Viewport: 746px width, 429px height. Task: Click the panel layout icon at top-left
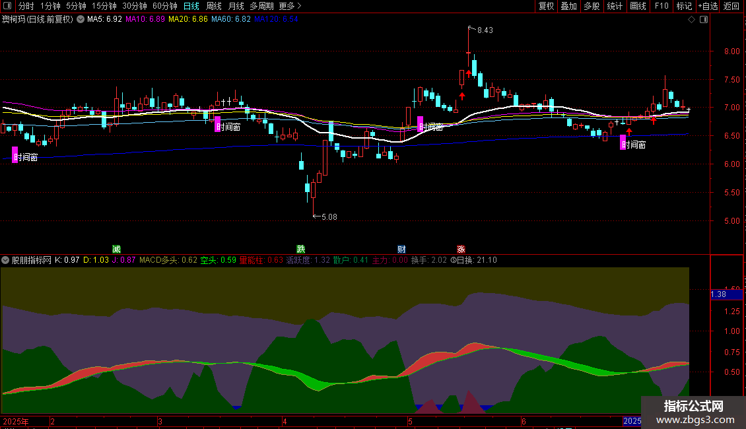click(7, 6)
